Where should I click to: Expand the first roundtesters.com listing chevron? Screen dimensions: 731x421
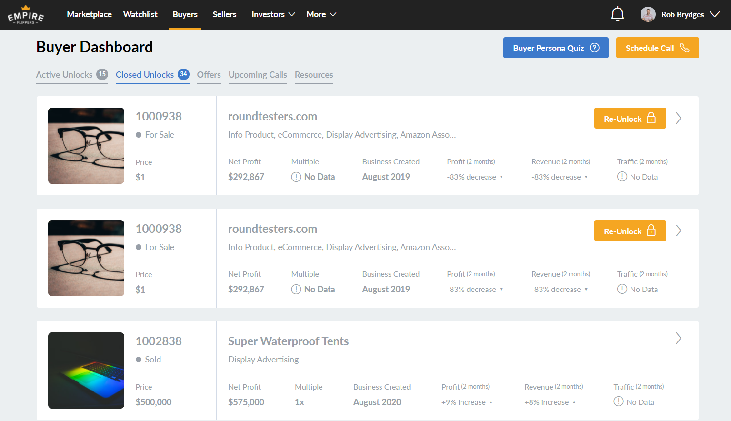(679, 118)
